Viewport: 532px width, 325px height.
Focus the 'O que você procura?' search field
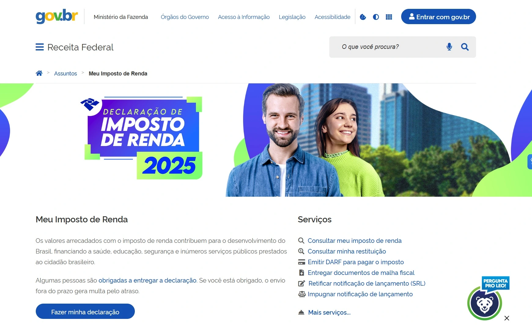pyautogui.click(x=391, y=47)
